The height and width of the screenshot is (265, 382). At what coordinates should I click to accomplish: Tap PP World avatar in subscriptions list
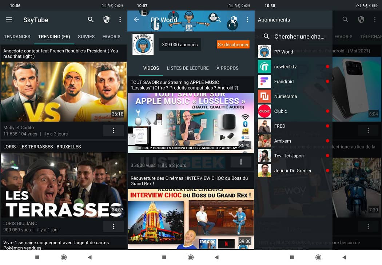[264, 52]
